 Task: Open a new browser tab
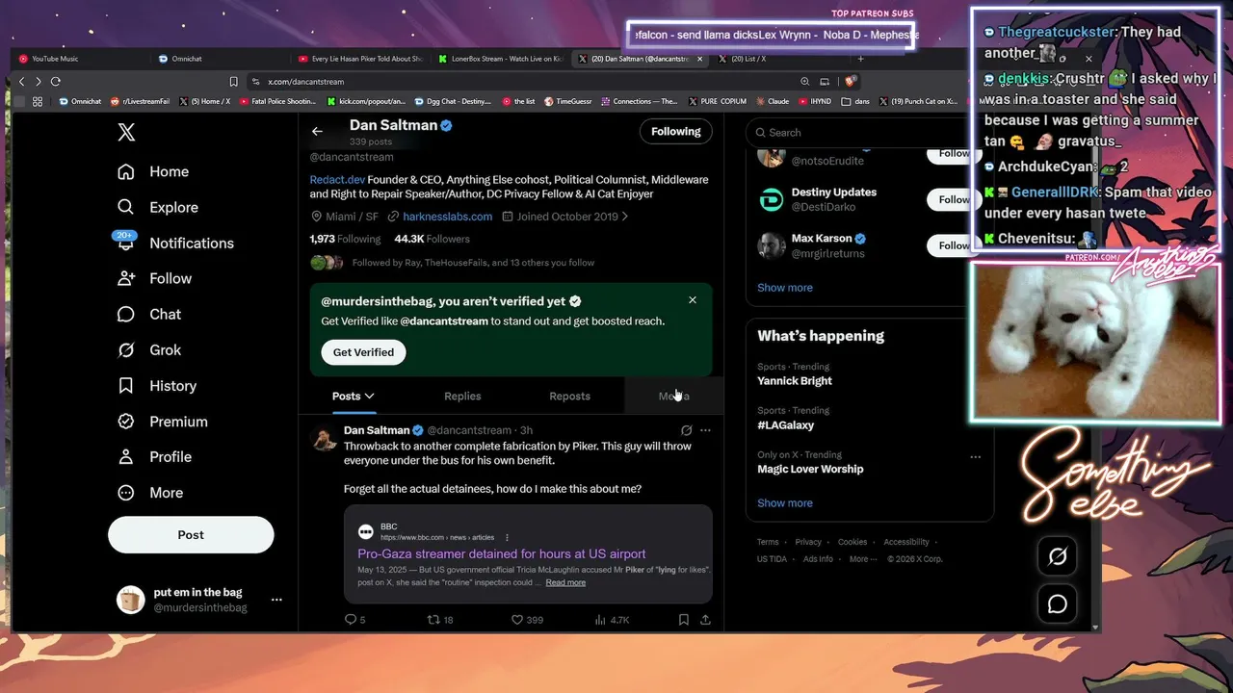tap(860, 59)
